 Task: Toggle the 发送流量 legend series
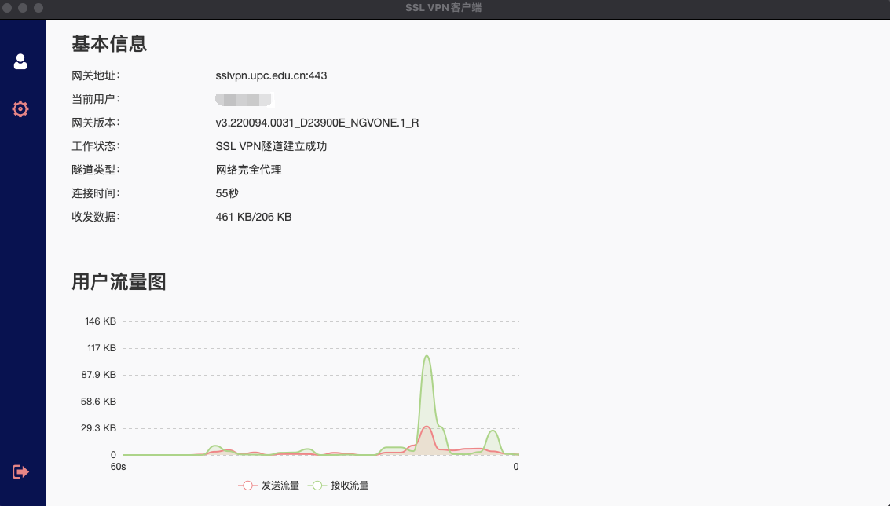pyautogui.click(x=269, y=486)
